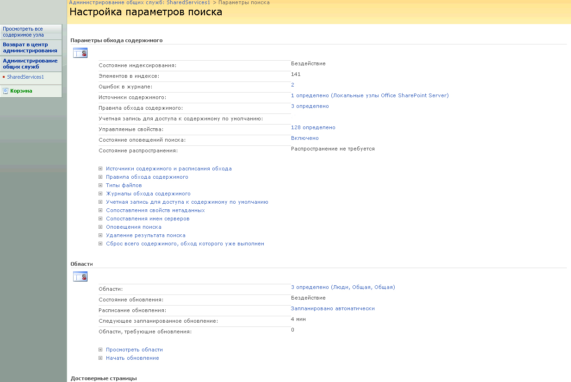Click the label Элементов в индексе:
This screenshot has width=571, height=382.
(129, 76)
